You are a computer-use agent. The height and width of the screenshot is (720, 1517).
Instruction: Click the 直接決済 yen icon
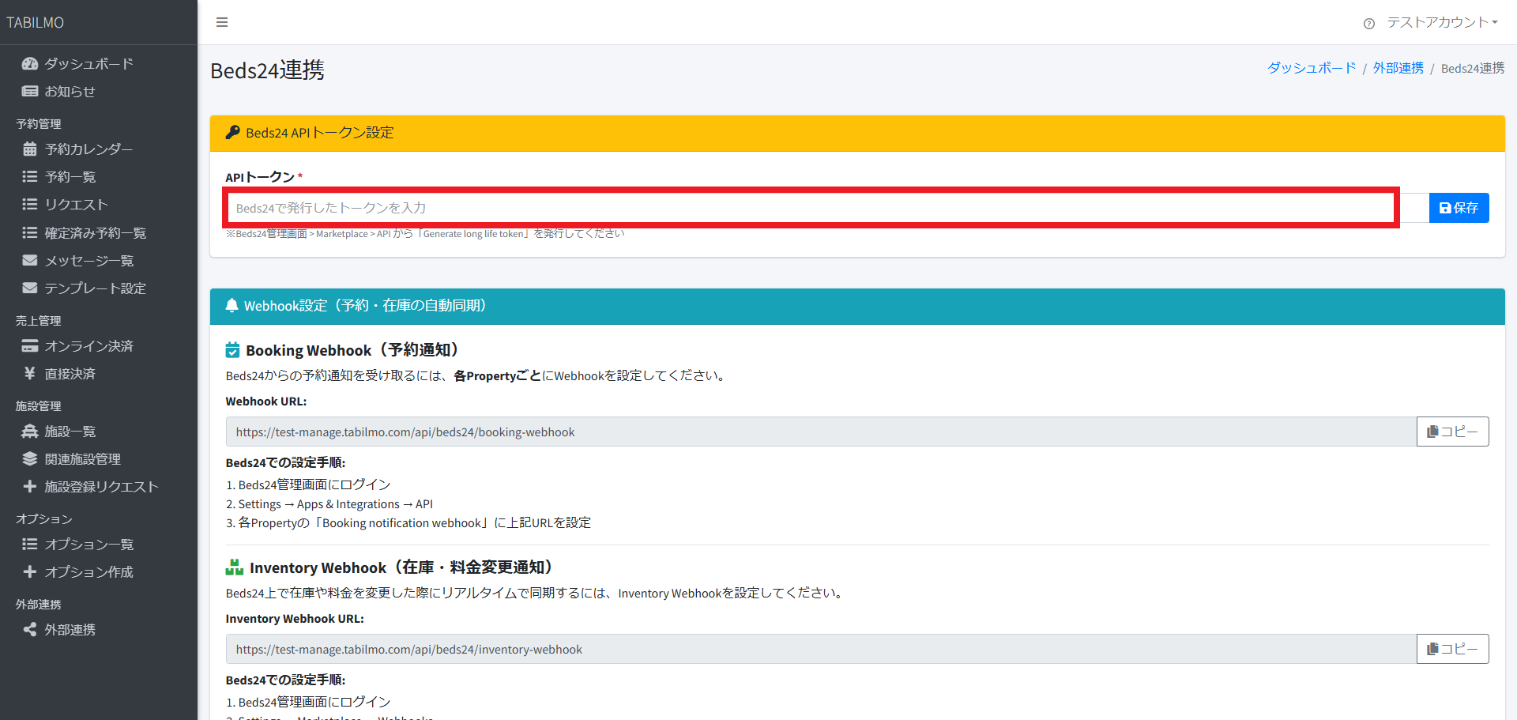pos(30,373)
